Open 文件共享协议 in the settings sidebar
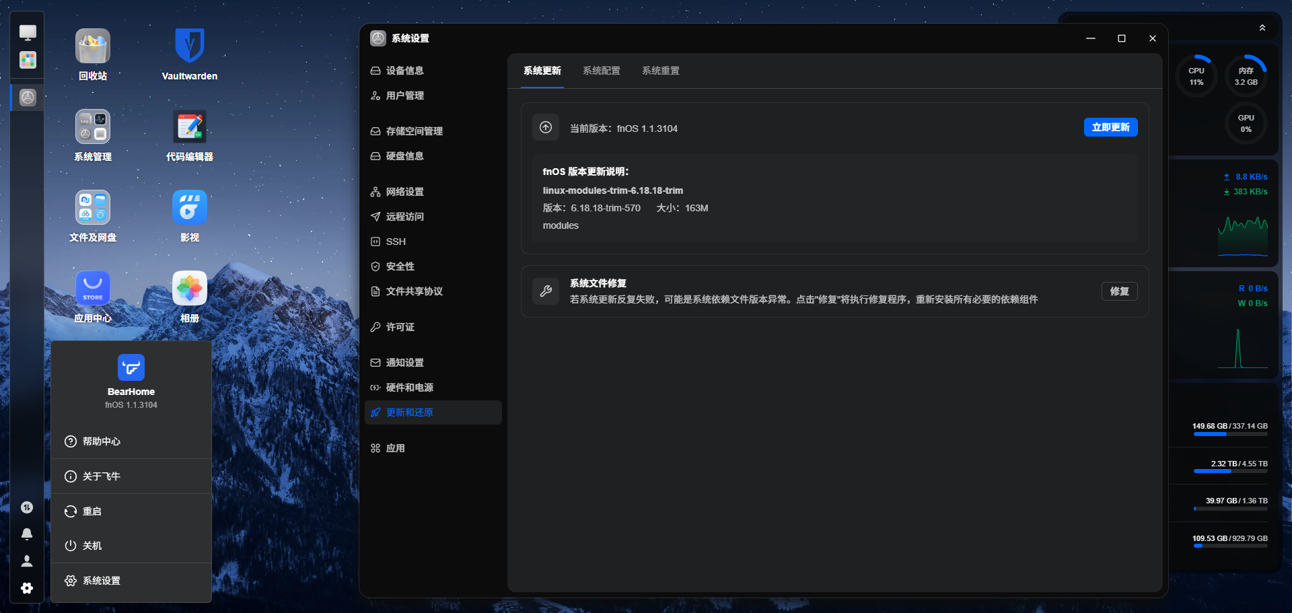This screenshot has width=1292, height=613. point(433,291)
